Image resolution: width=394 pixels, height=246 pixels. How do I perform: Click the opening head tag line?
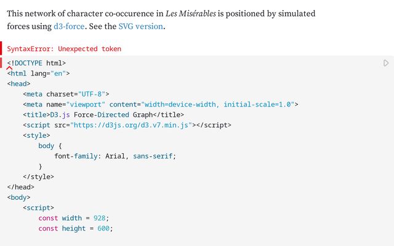[x=19, y=84]
